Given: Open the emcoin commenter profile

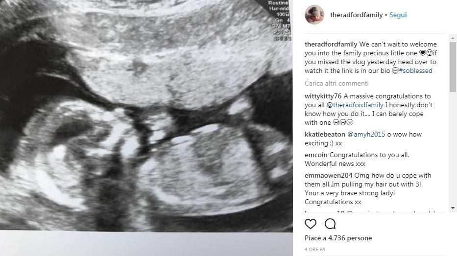Looking at the screenshot, I should click(316, 155).
